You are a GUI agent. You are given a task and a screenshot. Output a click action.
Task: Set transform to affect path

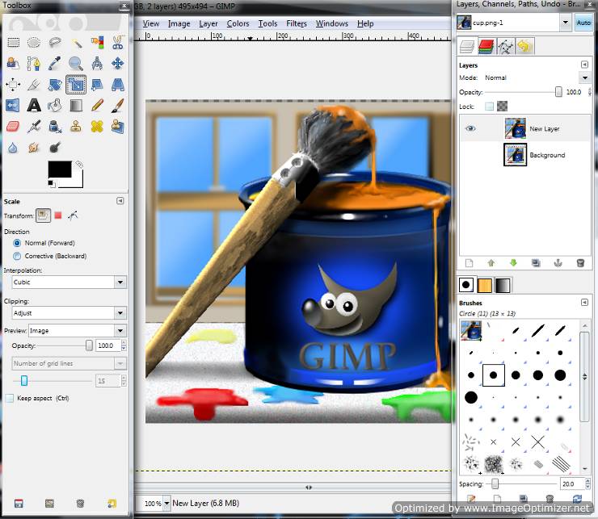pyautogui.click(x=73, y=216)
